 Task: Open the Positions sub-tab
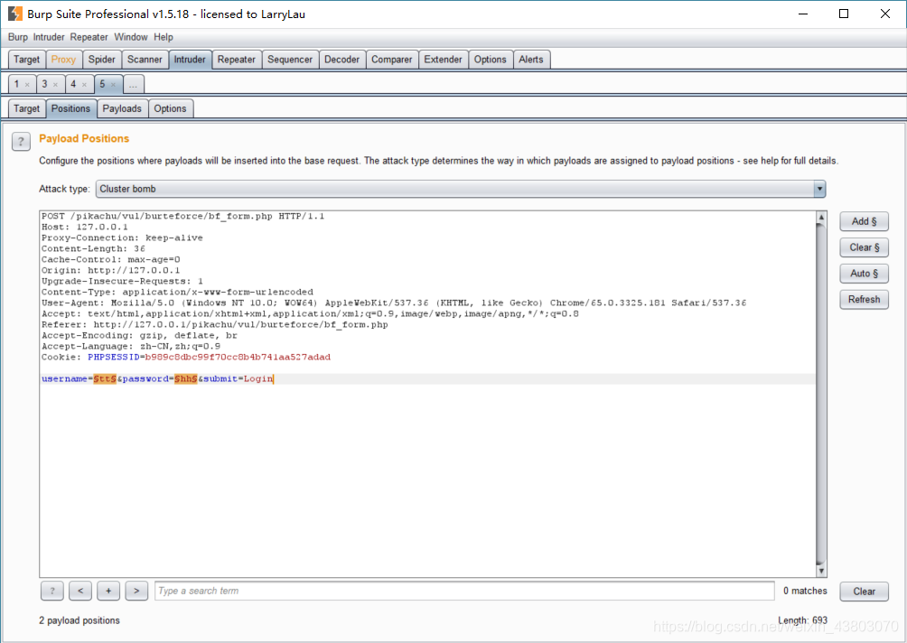coord(70,108)
